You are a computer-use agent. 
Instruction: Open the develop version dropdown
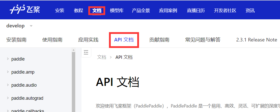19,26
